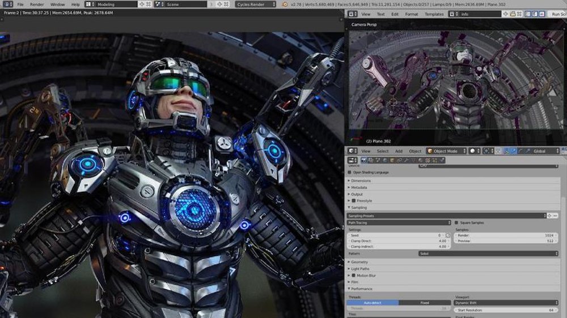Open the Object Mode dropdown
567x318 pixels.
click(x=446, y=151)
